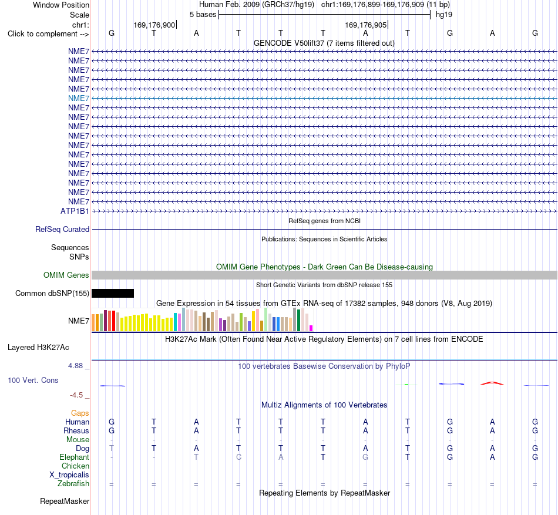The width and height of the screenshot is (558, 515).
Task: Click the 169,176,905 ruler coordinate
Action: (x=365, y=25)
